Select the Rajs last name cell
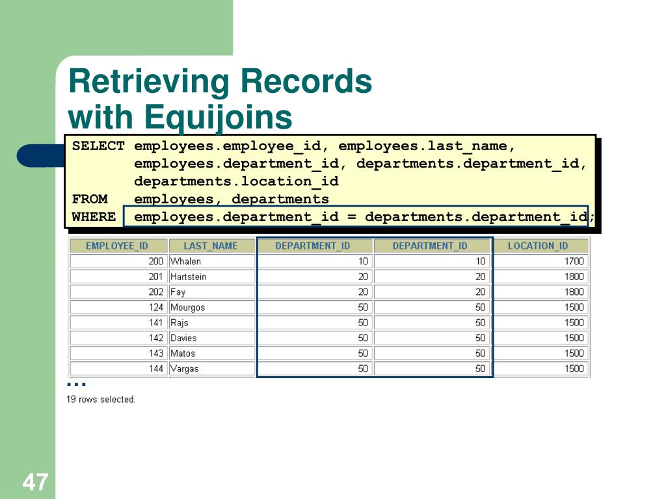Screen dimensions: 666x499 [211, 322]
